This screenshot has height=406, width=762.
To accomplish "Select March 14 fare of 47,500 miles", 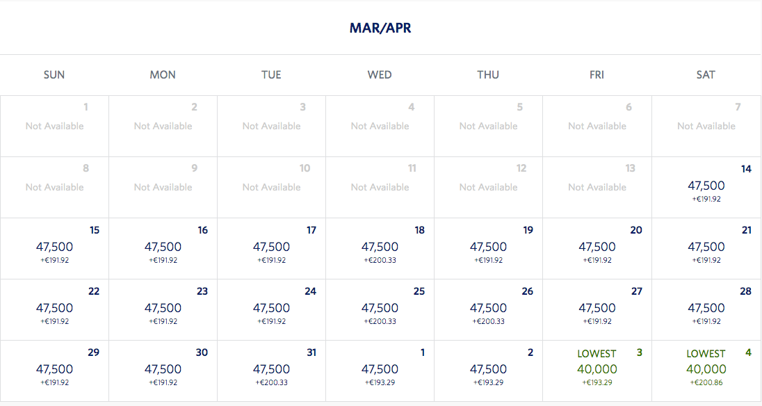I will (706, 186).
